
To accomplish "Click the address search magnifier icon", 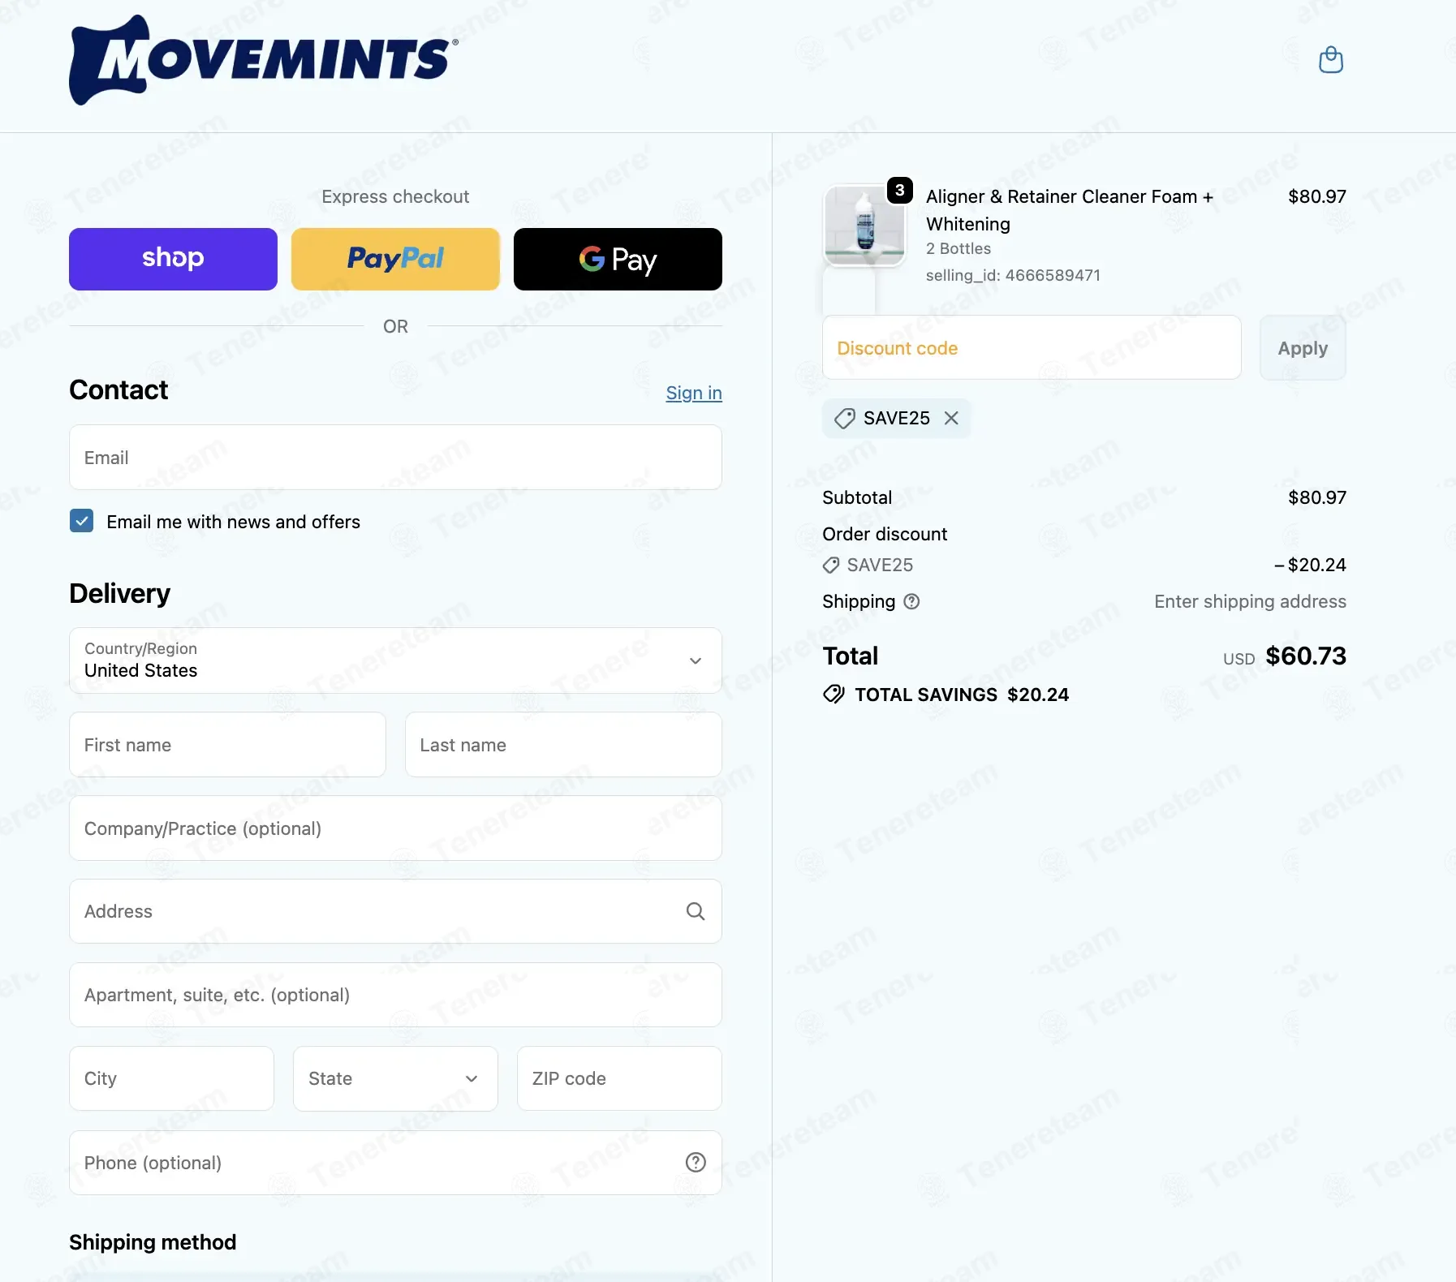I will [x=696, y=911].
